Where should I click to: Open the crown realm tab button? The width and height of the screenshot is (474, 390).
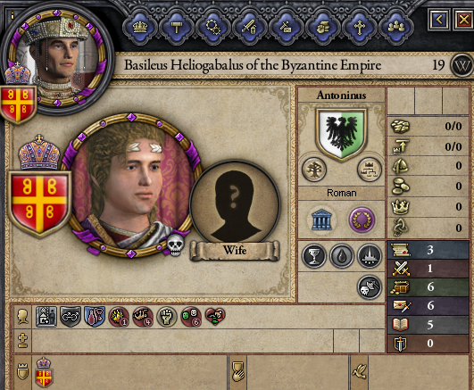[140, 27]
